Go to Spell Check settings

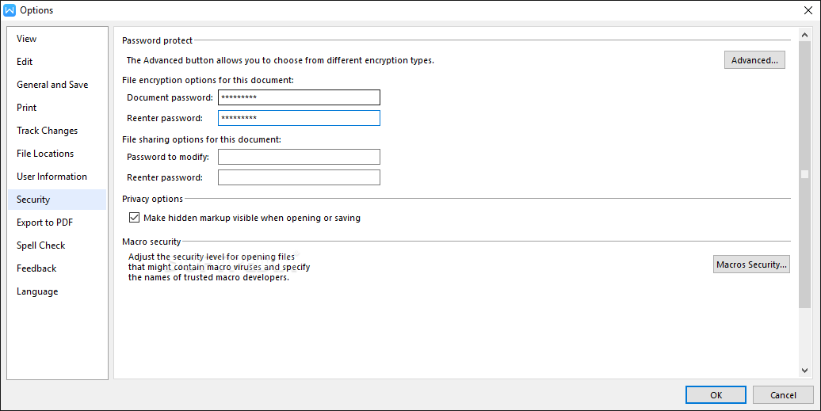click(x=56, y=245)
